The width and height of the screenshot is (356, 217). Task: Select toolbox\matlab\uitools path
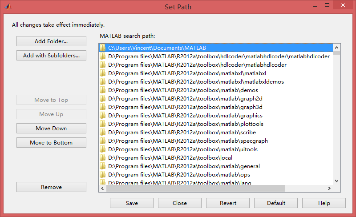click(216, 149)
